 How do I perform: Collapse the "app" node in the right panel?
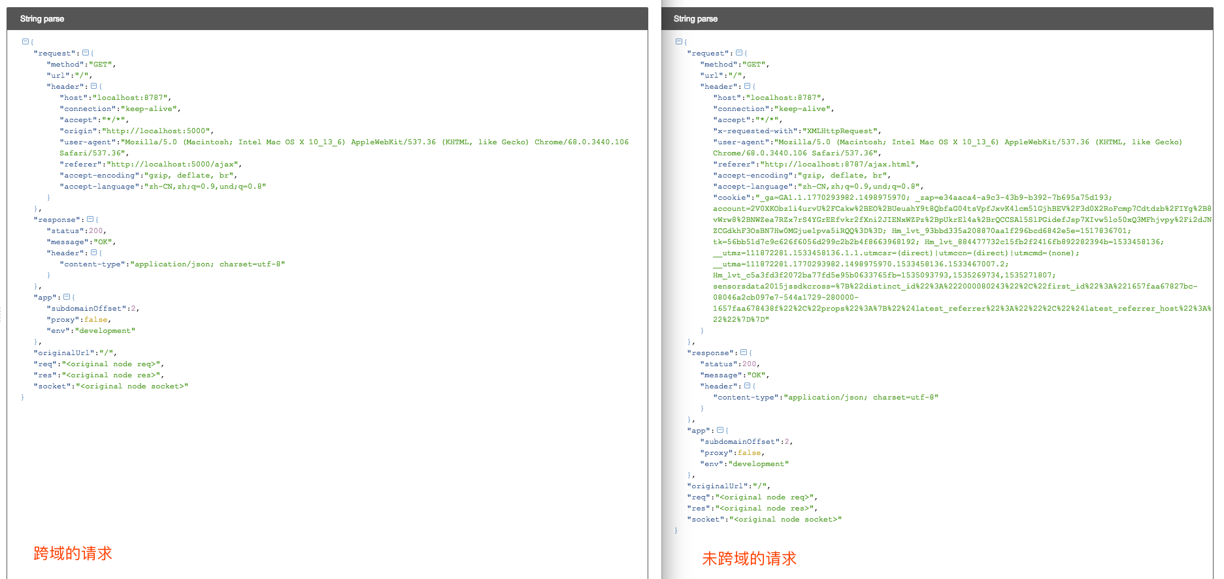720,430
